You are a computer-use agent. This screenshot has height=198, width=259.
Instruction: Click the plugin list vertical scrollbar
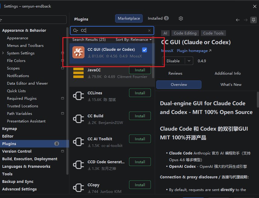coord(153,57)
